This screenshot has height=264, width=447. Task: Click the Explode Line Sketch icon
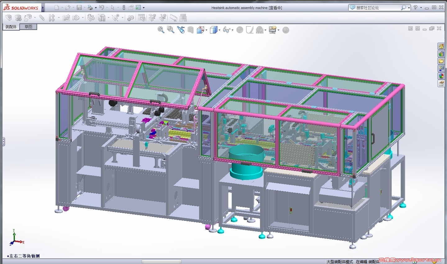(x=162, y=18)
